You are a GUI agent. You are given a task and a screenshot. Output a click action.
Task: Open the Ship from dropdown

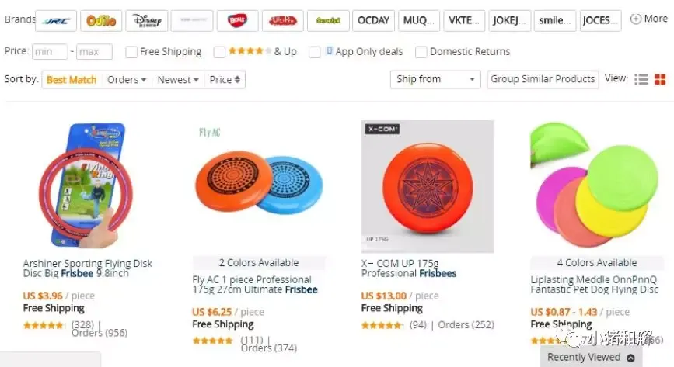coord(435,79)
